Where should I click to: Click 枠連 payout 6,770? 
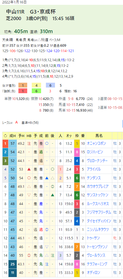(80, 99)
